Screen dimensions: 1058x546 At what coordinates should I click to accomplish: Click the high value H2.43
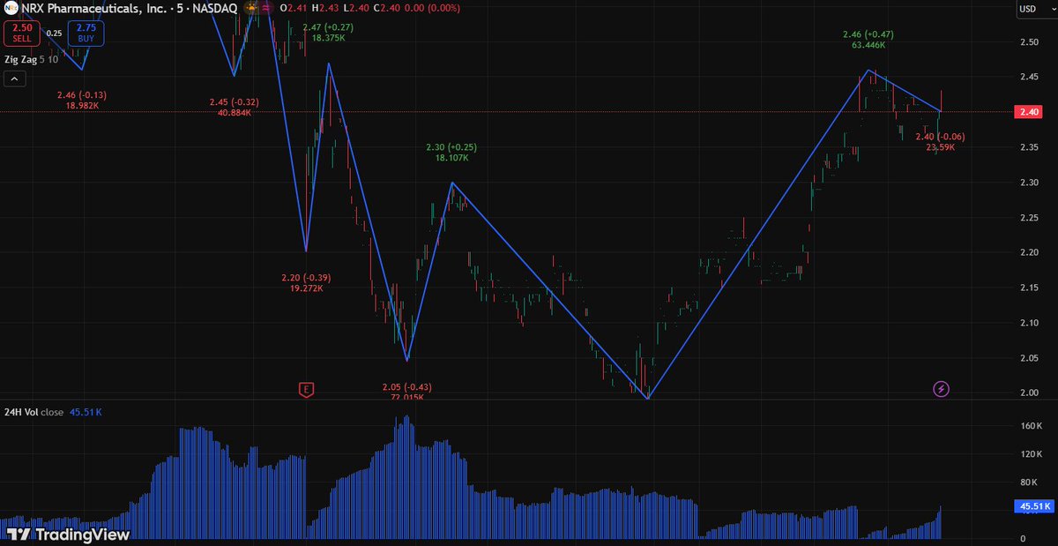tap(325, 9)
